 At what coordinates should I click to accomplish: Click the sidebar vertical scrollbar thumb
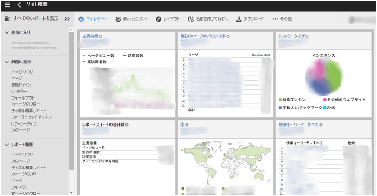(71, 101)
